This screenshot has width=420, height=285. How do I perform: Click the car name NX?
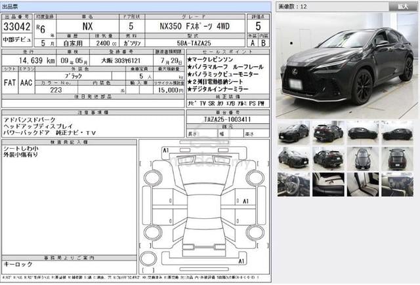coord(87,26)
